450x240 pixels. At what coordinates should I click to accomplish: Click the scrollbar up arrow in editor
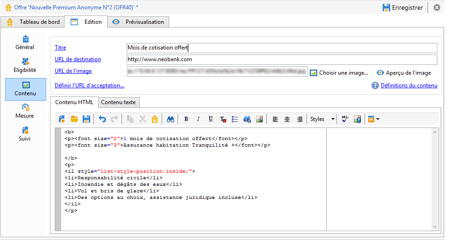click(435, 132)
